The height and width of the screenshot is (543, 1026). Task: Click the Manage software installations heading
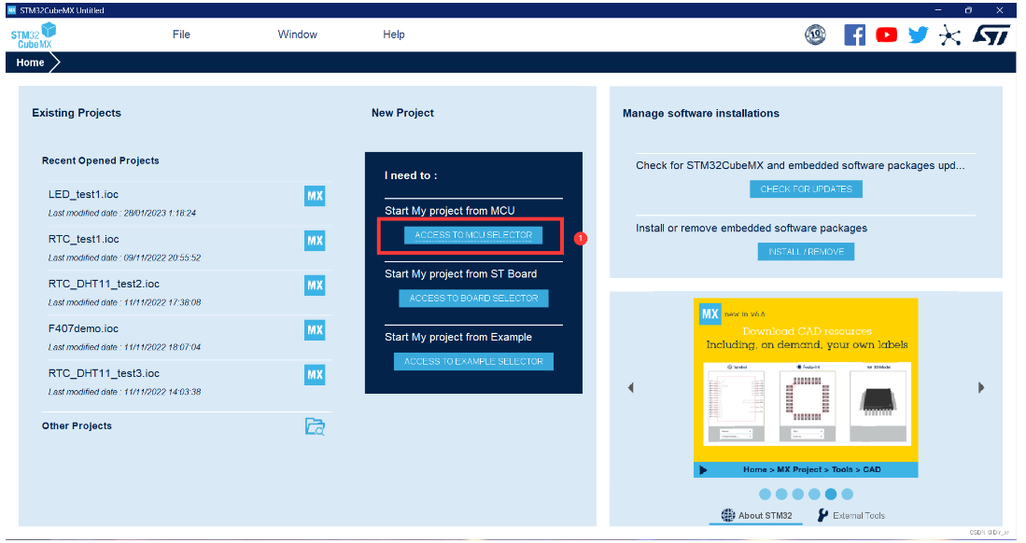(x=701, y=113)
